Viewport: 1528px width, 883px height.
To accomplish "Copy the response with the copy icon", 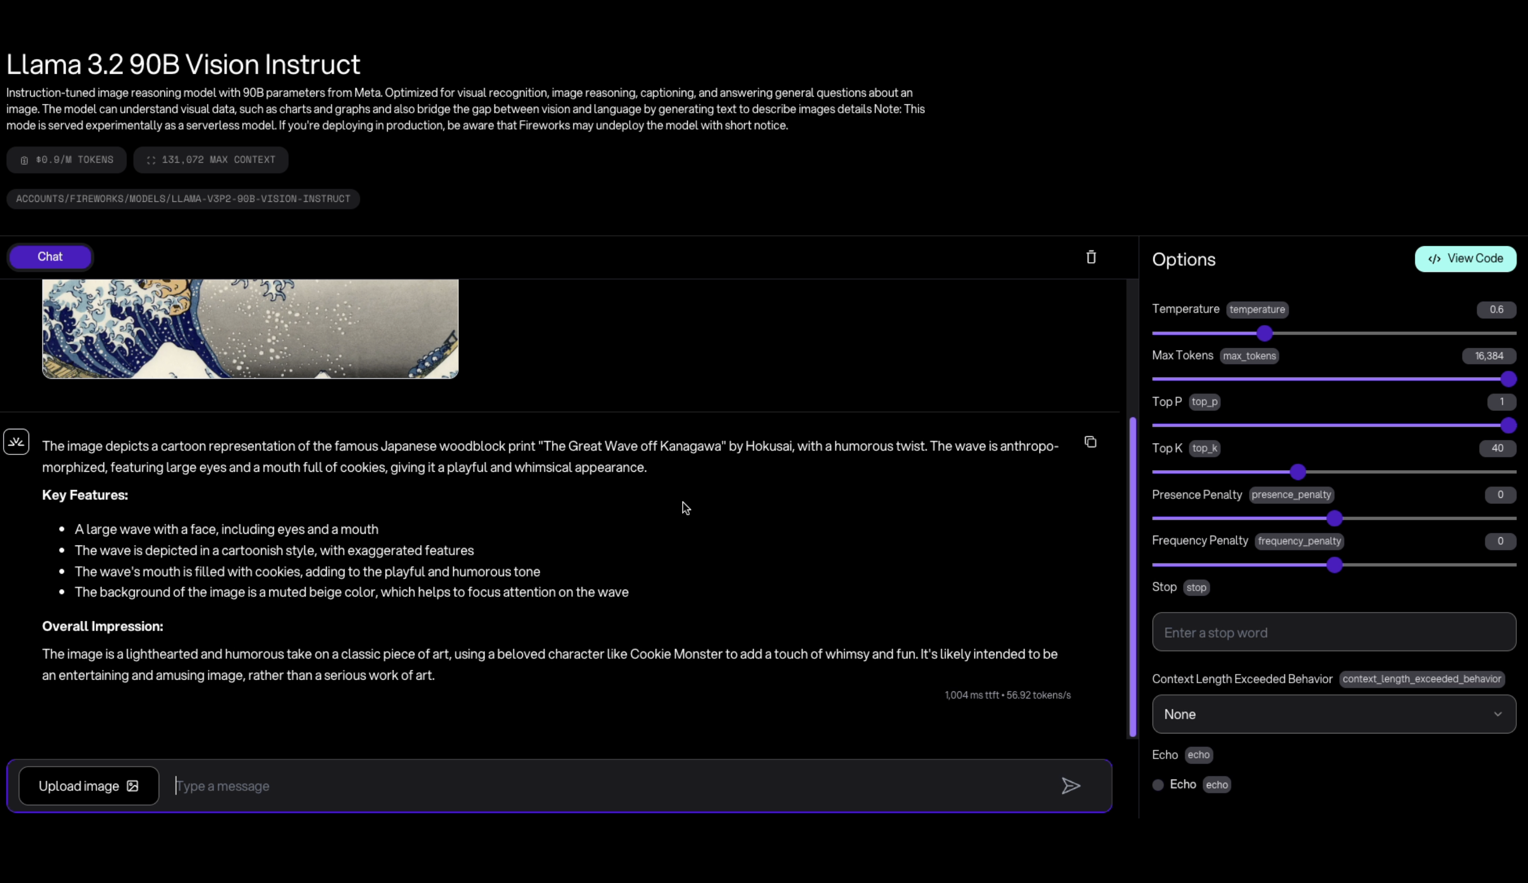I will pyautogui.click(x=1090, y=442).
